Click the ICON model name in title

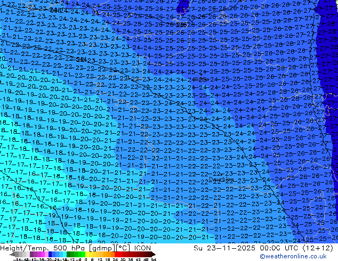click(x=142, y=248)
